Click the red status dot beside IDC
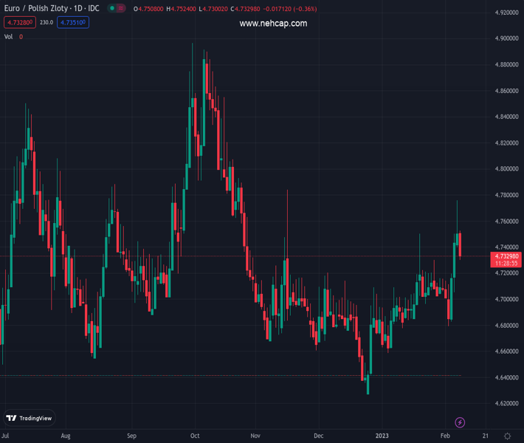The width and height of the screenshot is (524, 443). click(x=120, y=9)
